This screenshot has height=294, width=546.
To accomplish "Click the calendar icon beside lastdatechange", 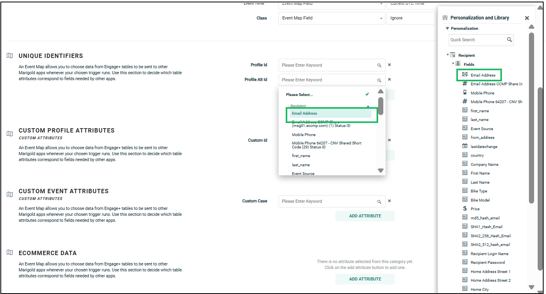I will click(465, 146).
